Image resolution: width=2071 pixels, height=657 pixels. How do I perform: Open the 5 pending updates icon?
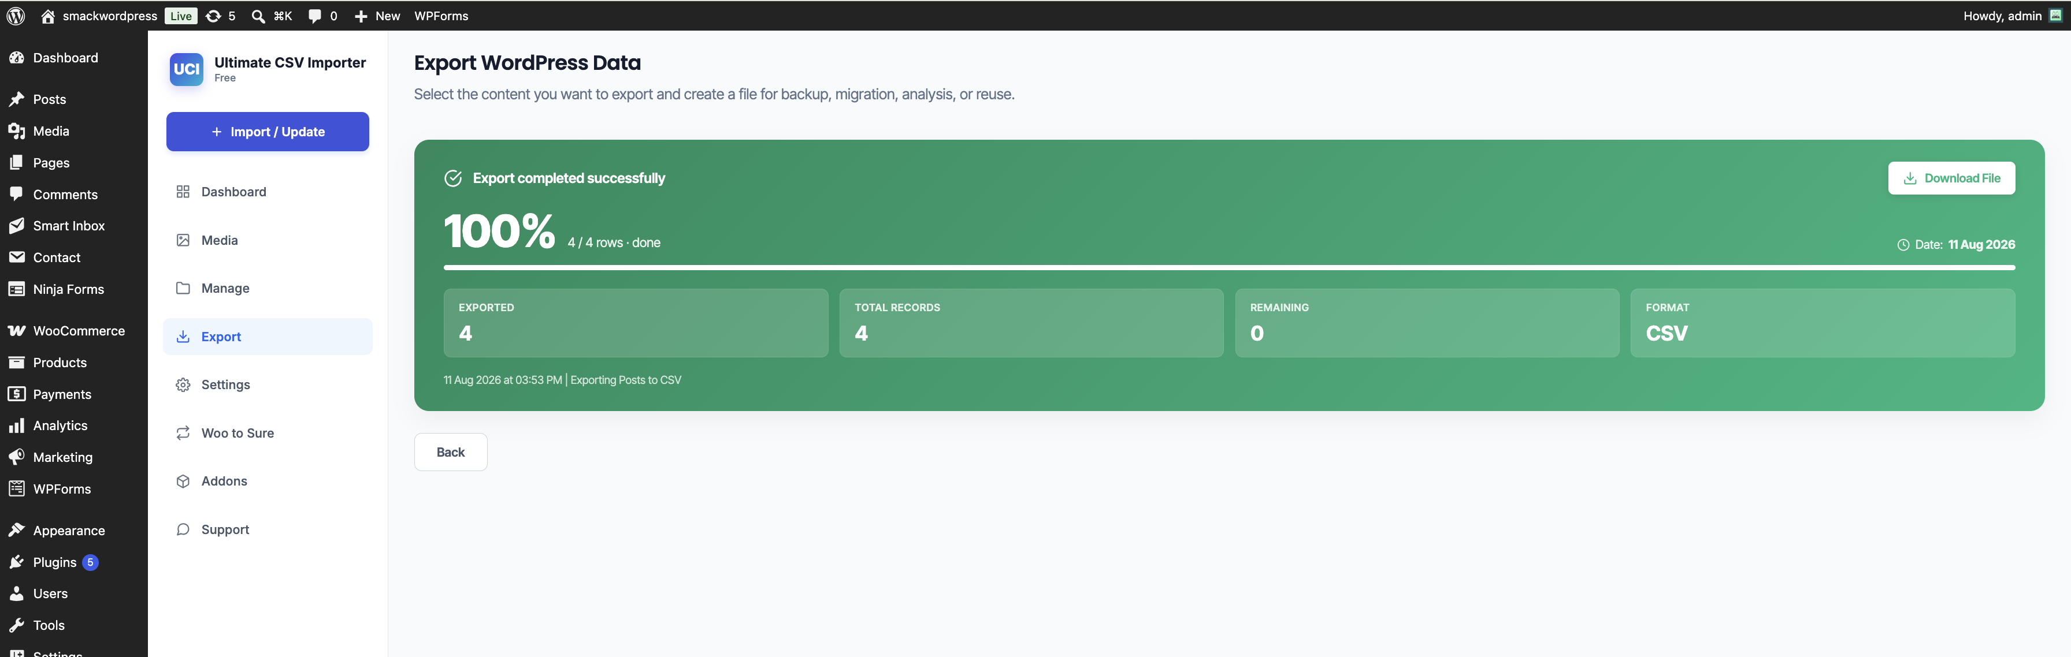(220, 16)
